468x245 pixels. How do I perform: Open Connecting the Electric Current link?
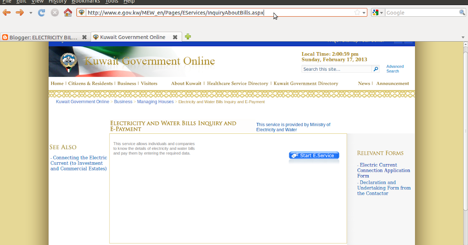point(79,163)
